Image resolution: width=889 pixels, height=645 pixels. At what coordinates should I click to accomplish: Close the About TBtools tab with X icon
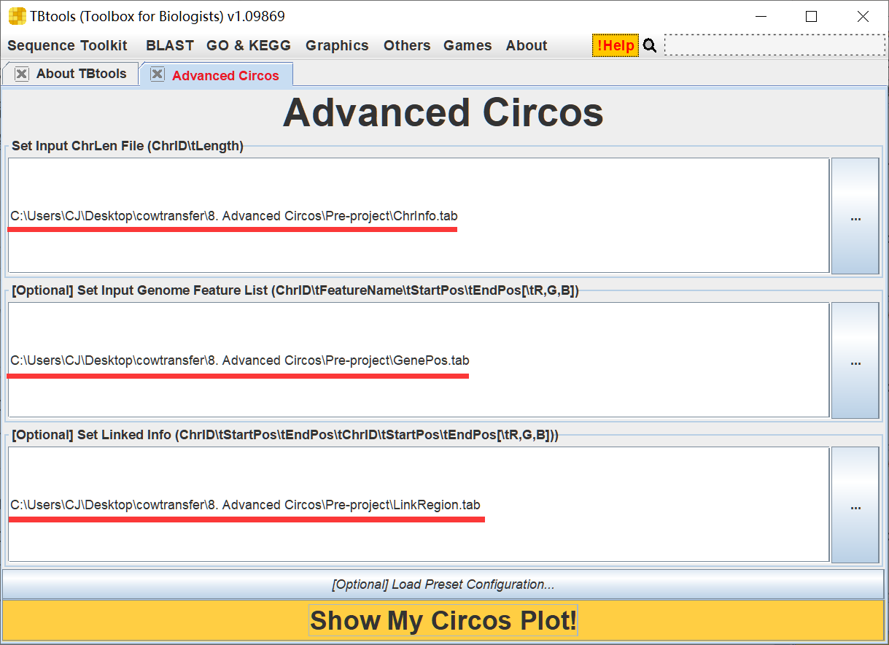tap(22, 74)
